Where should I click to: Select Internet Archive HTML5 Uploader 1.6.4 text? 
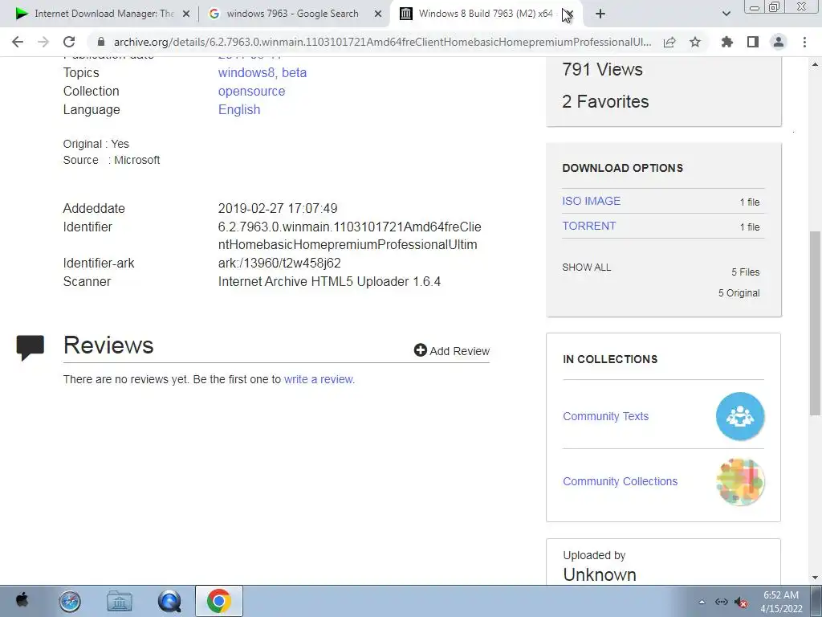coord(329,282)
